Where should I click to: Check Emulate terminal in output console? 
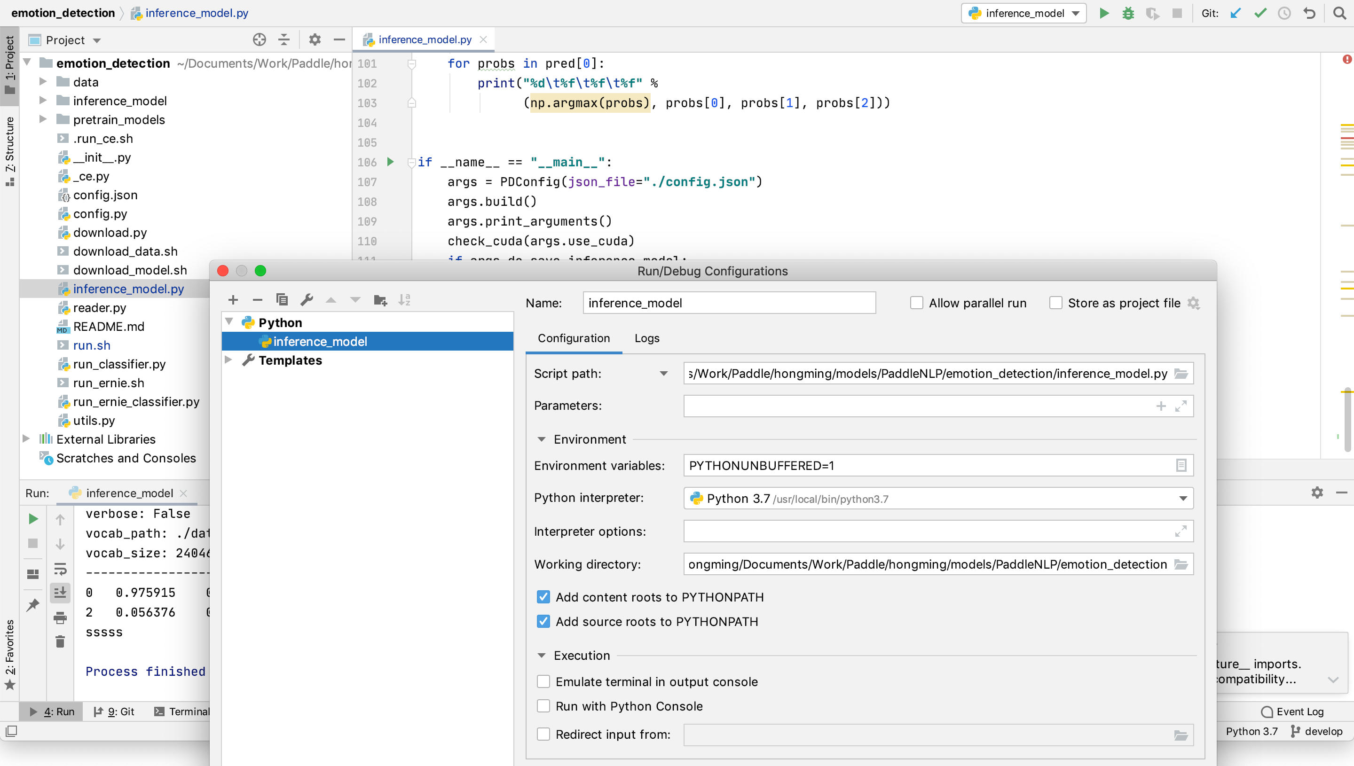pyautogui.click(x=543, y=682)
